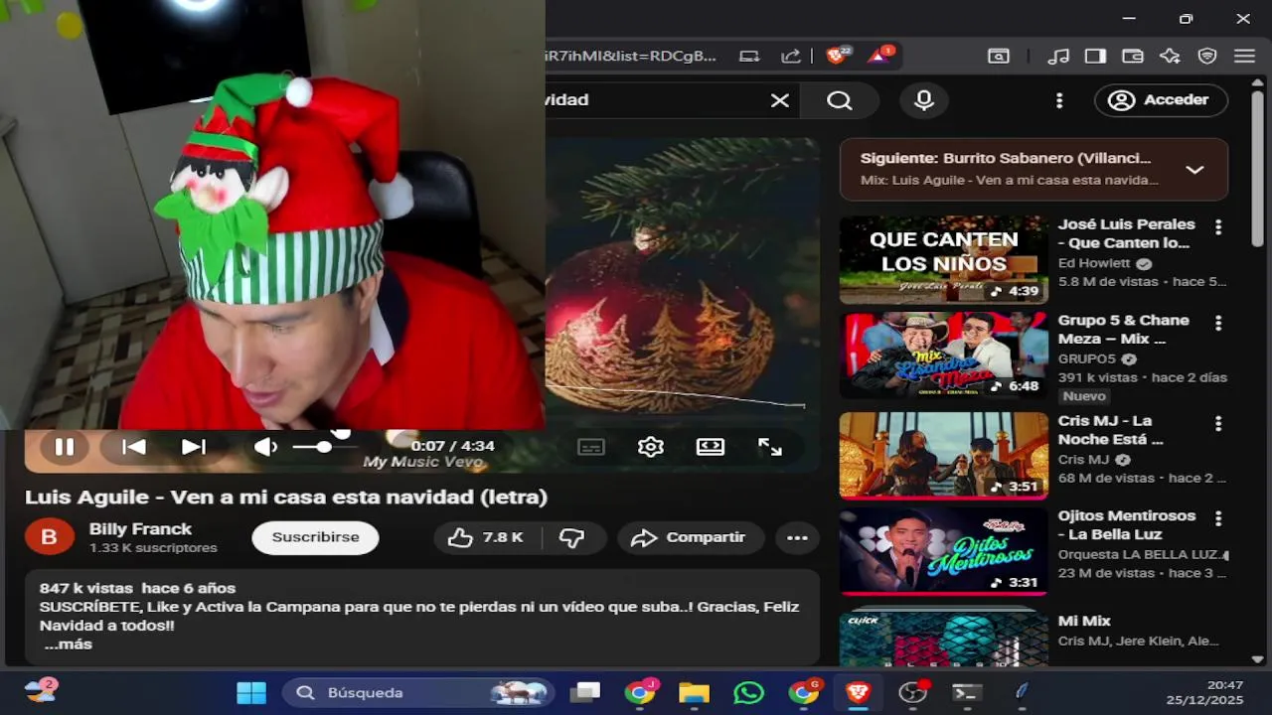Adjust the volume slider in player

coord(323,447)
